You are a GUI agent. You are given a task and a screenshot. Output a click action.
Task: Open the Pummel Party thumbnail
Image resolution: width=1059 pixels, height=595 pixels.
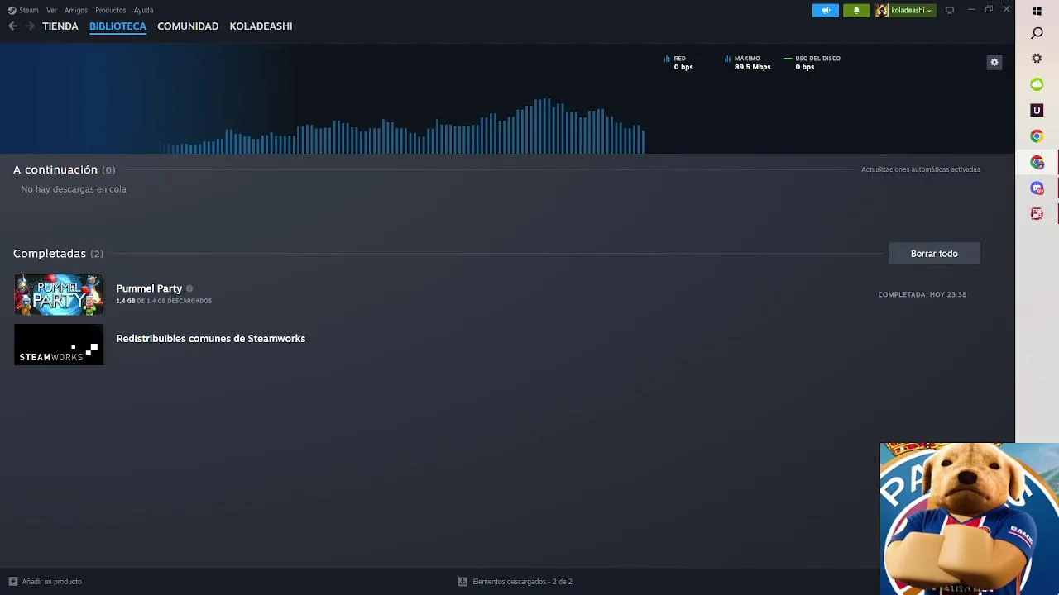click(59, 294)
